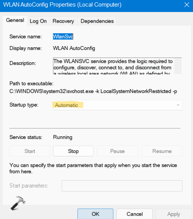Click the highlighted WlanSvc service name

[63, 36]
